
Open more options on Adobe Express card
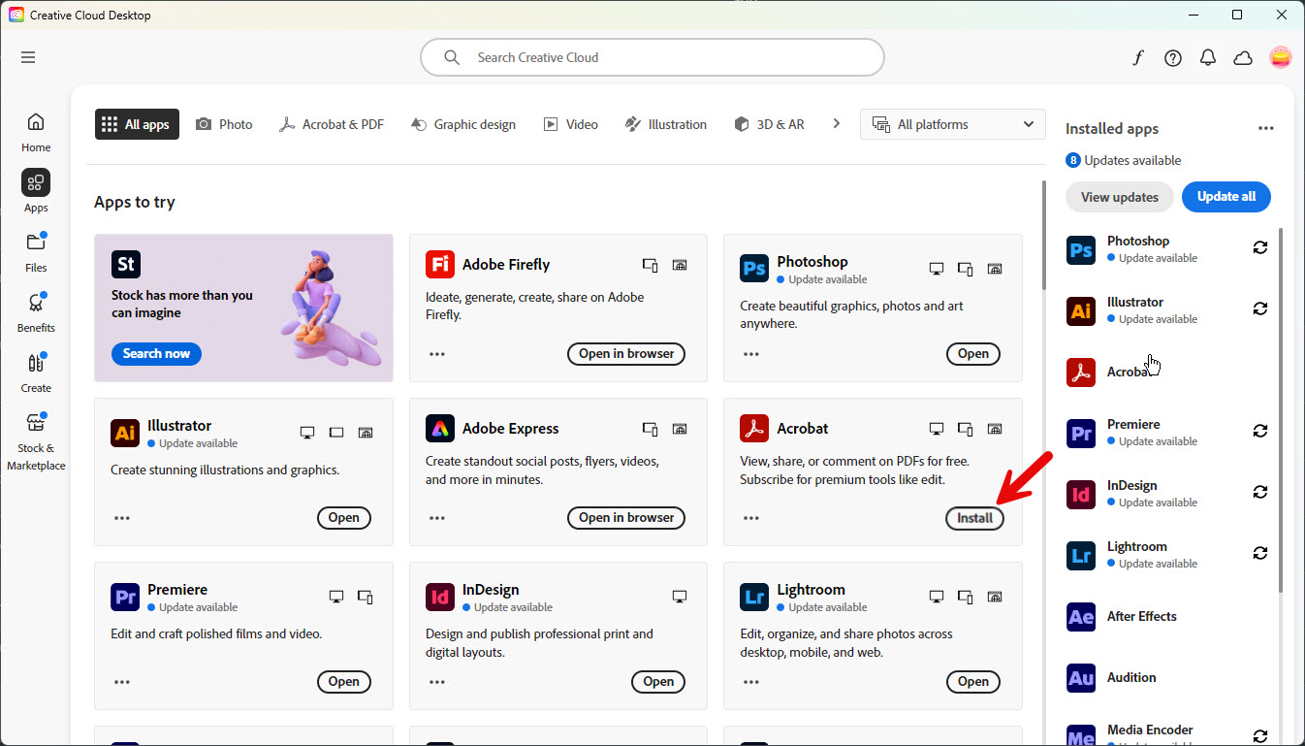[437, 518]
